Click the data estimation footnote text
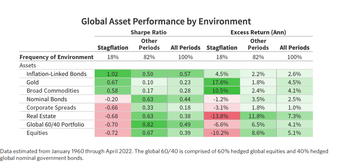 click(164, 155)
